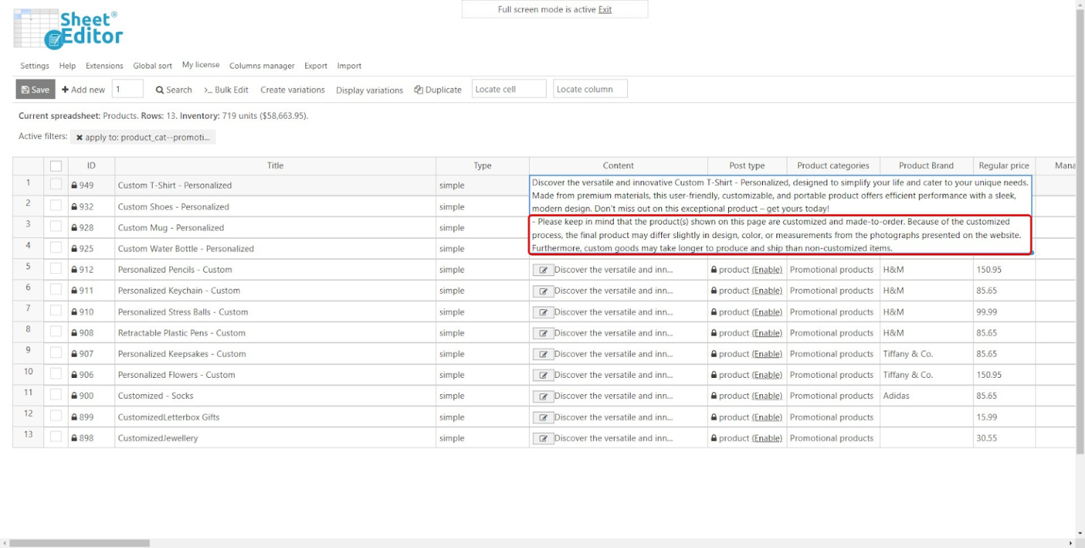The width and height of the screenshot is (1085, 548).
Task: Check the select-all checkbox in header
Action: pos(55,165)
